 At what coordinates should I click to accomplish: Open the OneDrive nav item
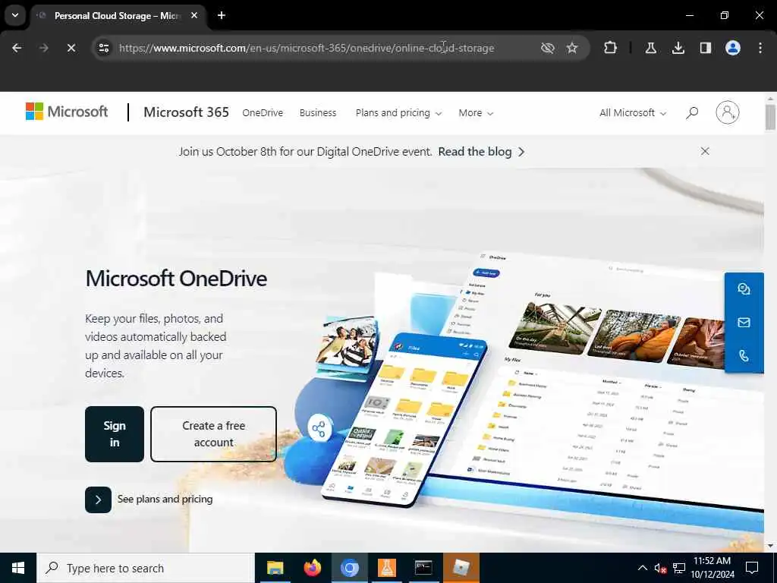263,112
